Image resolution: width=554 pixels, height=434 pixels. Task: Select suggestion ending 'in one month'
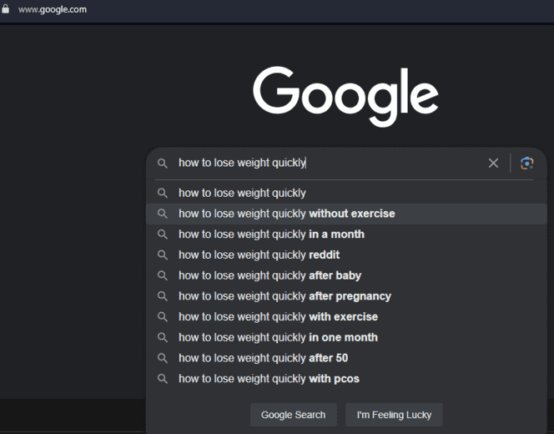pyautogui.click(x=346, y=337)
